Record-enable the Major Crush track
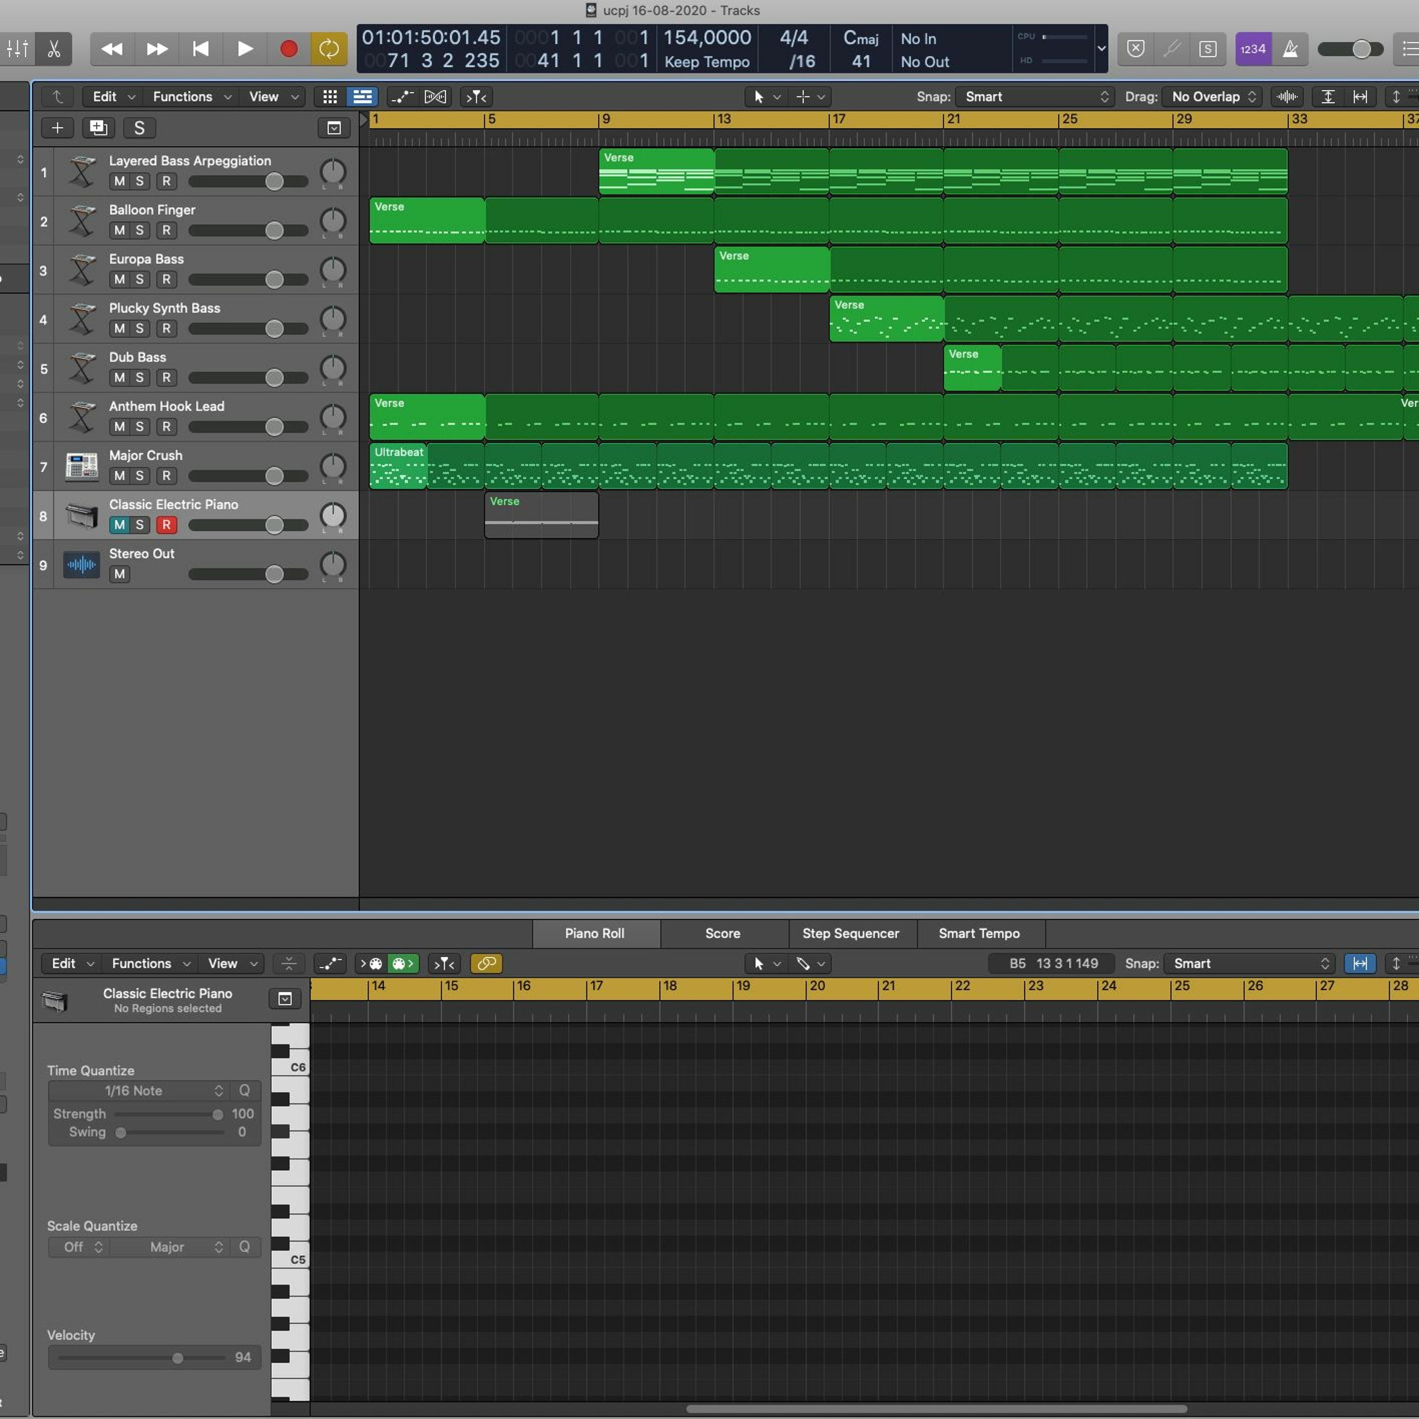This screenshot has width=1419, height=1419. [166, 476]
